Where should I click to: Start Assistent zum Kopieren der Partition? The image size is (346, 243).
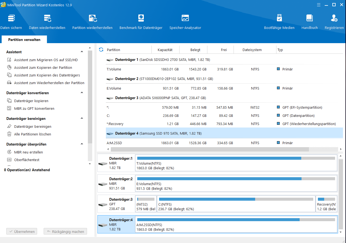pyautogui.click(x=43, y=67)
